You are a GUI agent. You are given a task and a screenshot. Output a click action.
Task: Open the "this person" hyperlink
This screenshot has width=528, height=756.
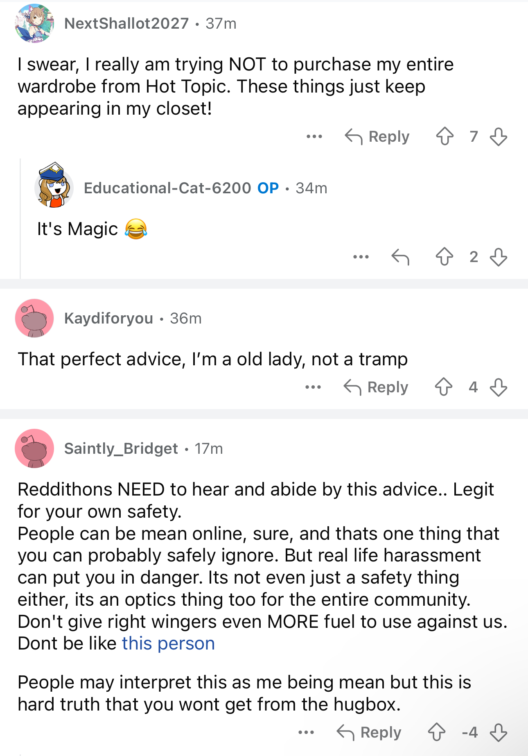pyautogui.click(x=168, y=643)
